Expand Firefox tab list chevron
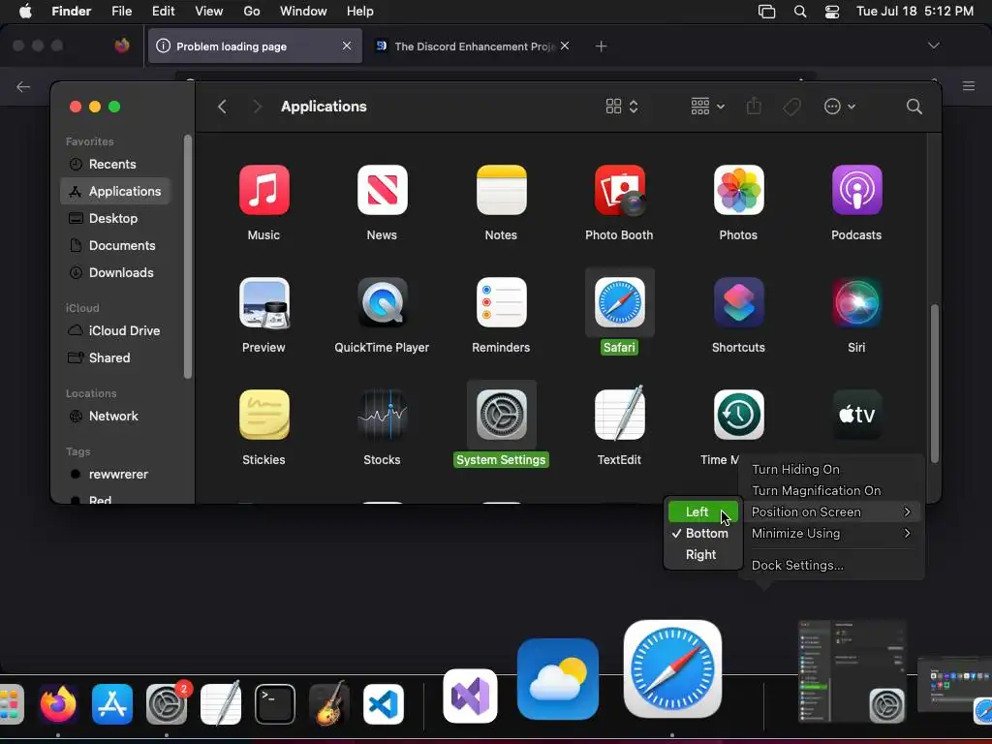This screenshot has width=992, height=744. pyautogui.click(x=933, y=46)
